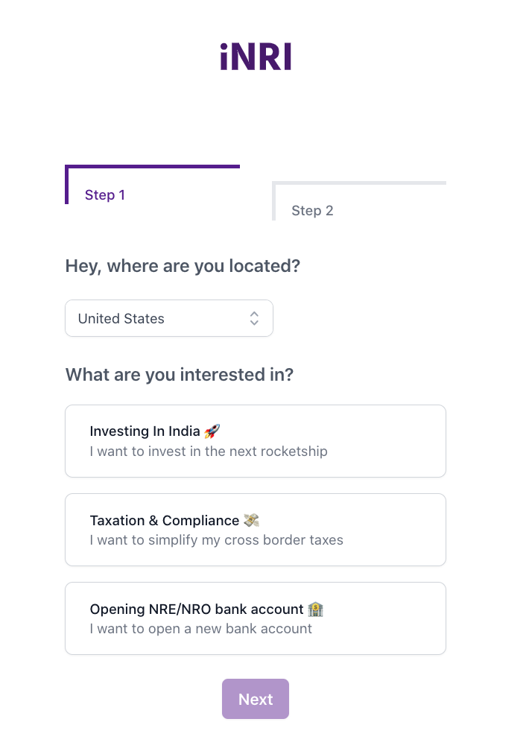Choose the Taxation & Compliance option card
526x754 pixels.
255,530
